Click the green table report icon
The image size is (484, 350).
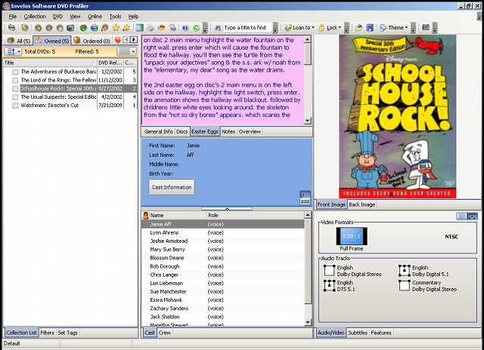point(140,28)
